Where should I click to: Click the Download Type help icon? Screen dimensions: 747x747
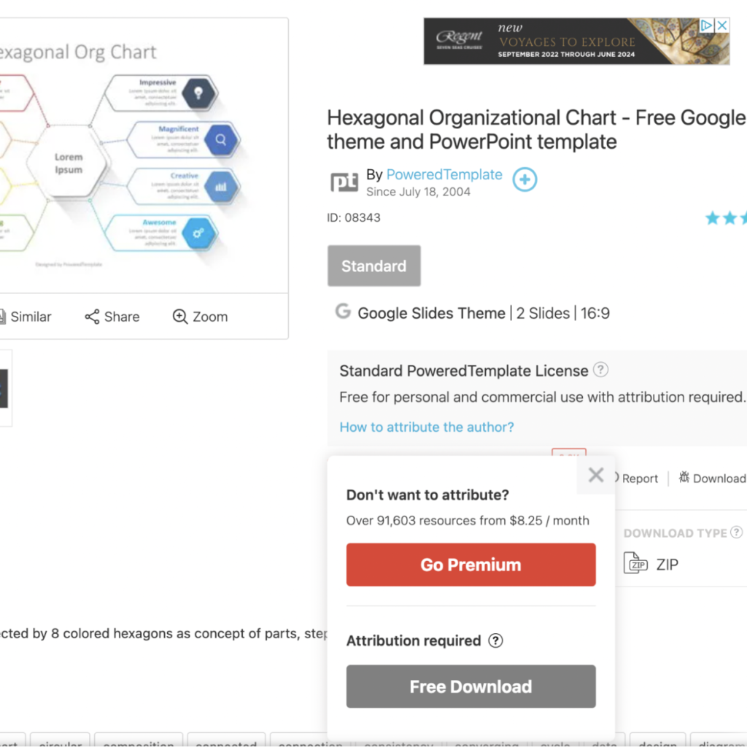tap(737, 533)
